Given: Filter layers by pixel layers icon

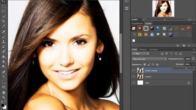Looking at the screenshot, I should [162, 54].
